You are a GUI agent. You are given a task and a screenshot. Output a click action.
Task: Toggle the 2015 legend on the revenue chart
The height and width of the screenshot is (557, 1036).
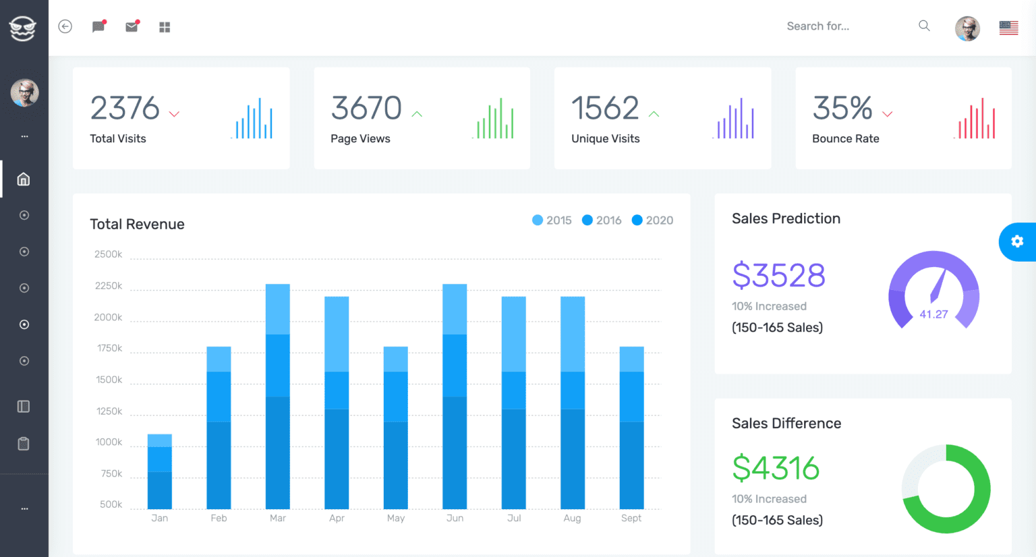(x=551, y=220)
